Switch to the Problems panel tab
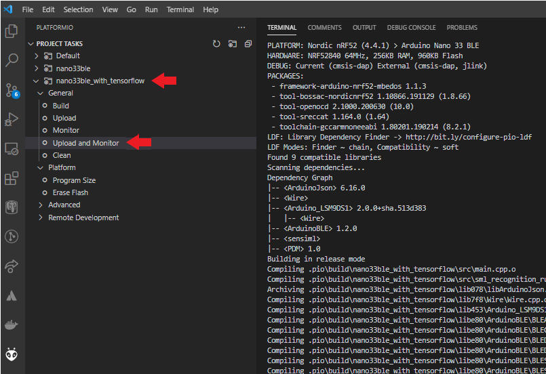This screenshot has height=374, width=546. (462, 28)
